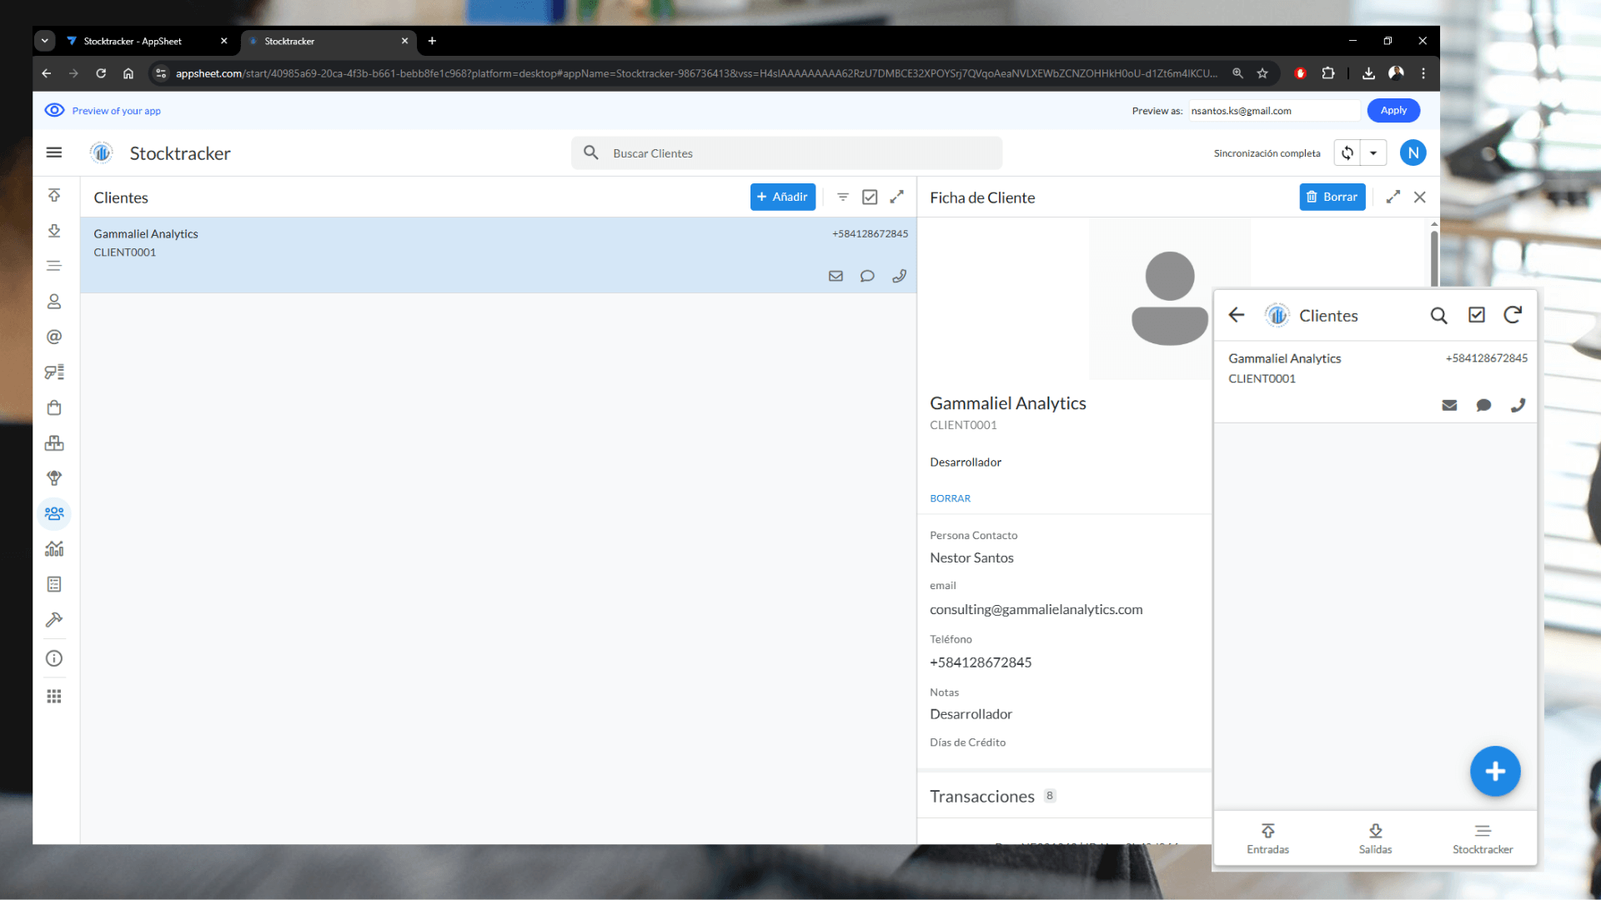1601x900 pixels.
Task: Reload the browser page
Action: tap(101, 73)
